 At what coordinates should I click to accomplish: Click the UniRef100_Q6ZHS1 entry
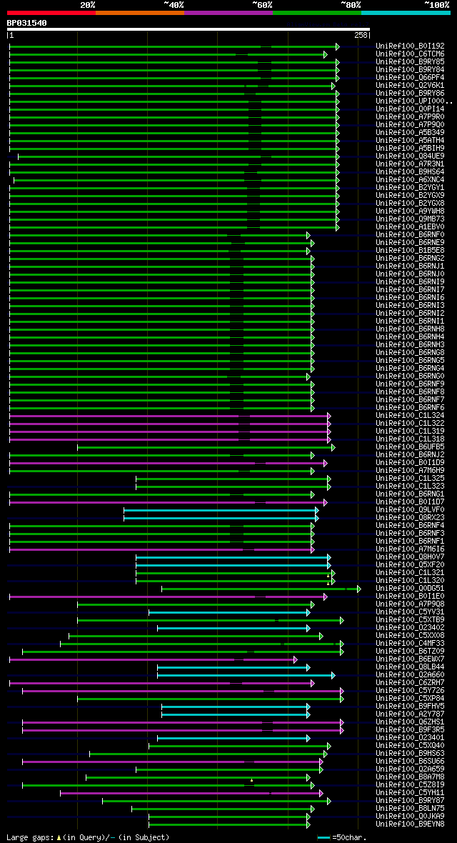[x=410, y=721]
